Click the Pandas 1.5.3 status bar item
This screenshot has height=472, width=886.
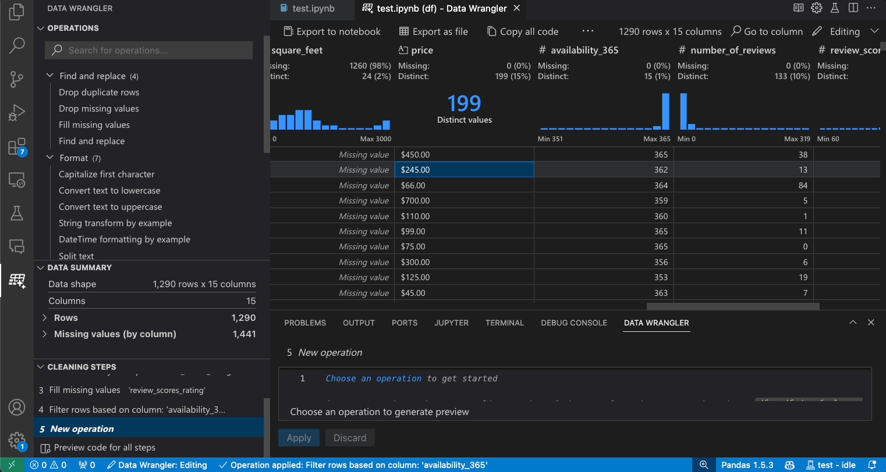pyautogui.click(x=747, y=464)
